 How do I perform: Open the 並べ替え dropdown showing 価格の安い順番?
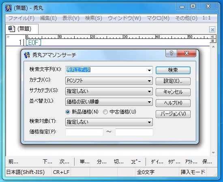point(109,102)
